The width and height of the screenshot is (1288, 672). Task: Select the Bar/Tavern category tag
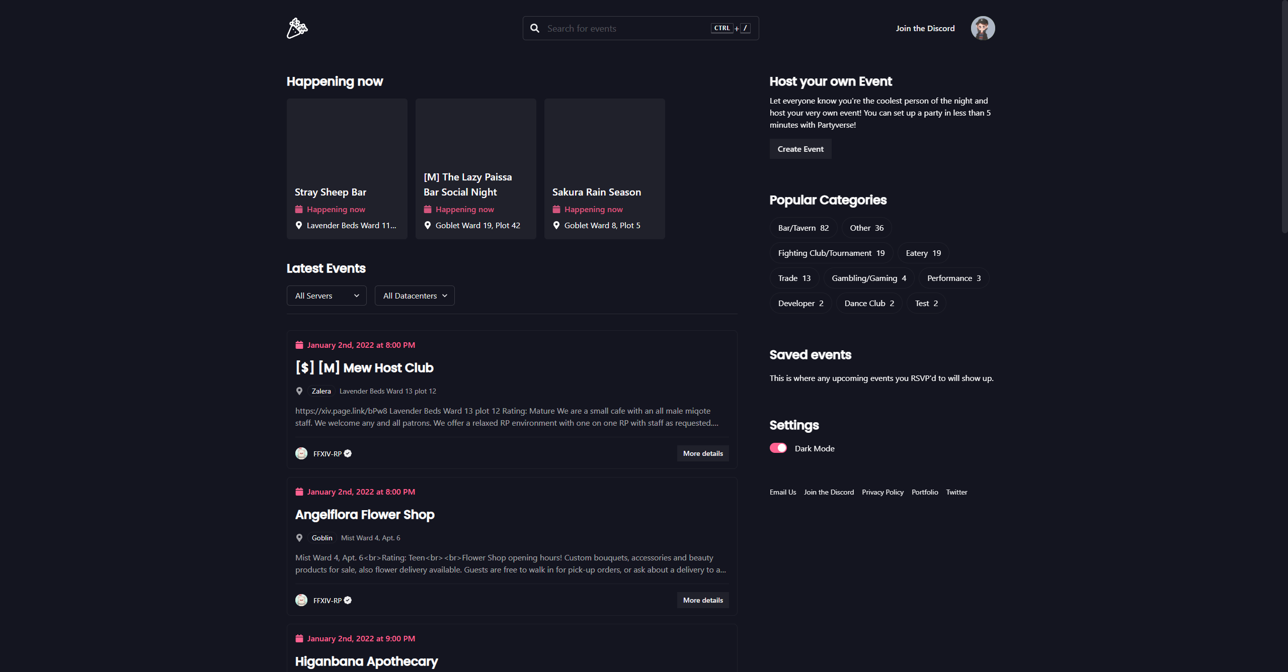point(803,228)
